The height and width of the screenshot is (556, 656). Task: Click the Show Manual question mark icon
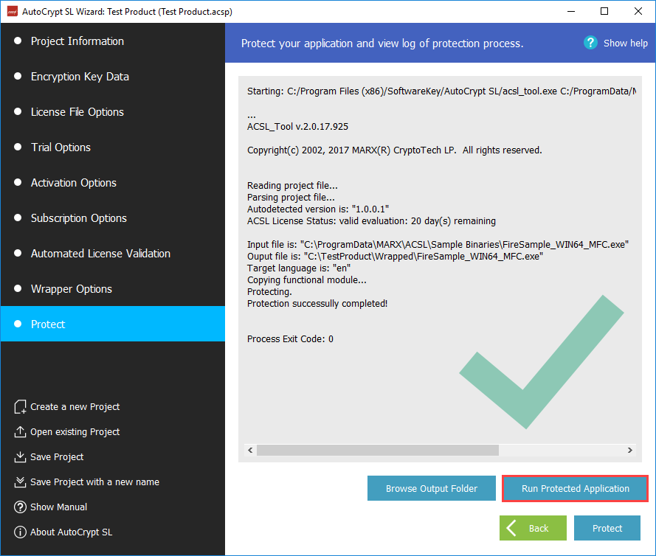(x=20, y=507)
